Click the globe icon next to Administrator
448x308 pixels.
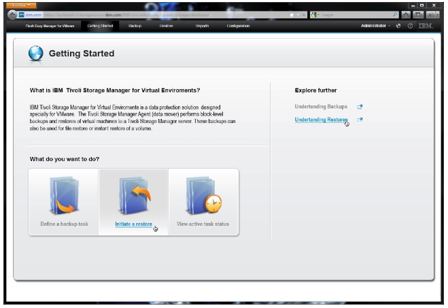pos(398,26)
